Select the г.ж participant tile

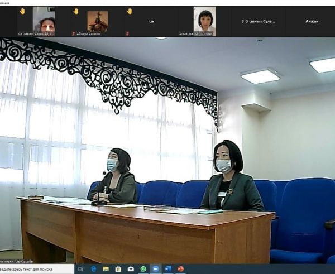tap(151, 21)
